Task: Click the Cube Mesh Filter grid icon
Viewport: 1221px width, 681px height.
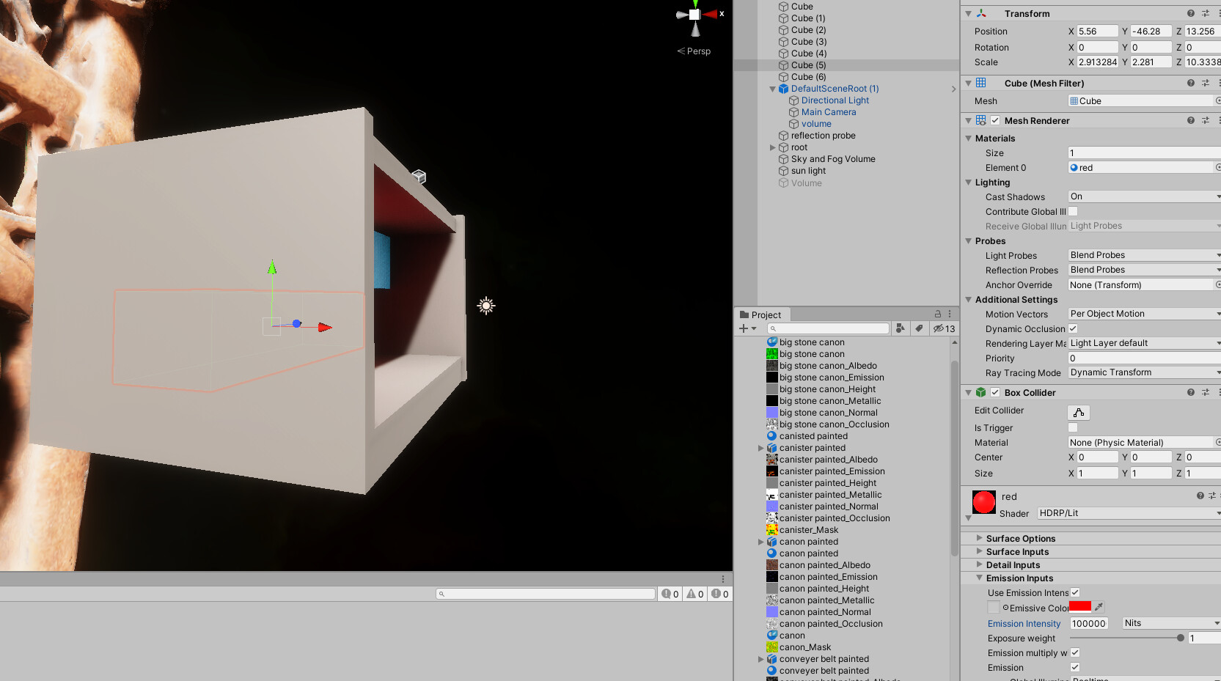Action: [x=980, y=83]
